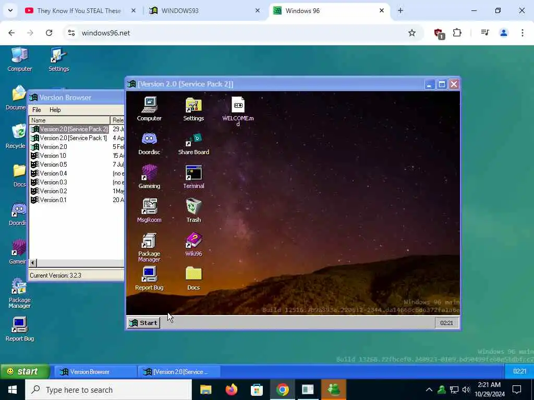This screenshot has width=534, height=400.
Task: Switch to Version Browser taskbar button
Action: [95, 372]
